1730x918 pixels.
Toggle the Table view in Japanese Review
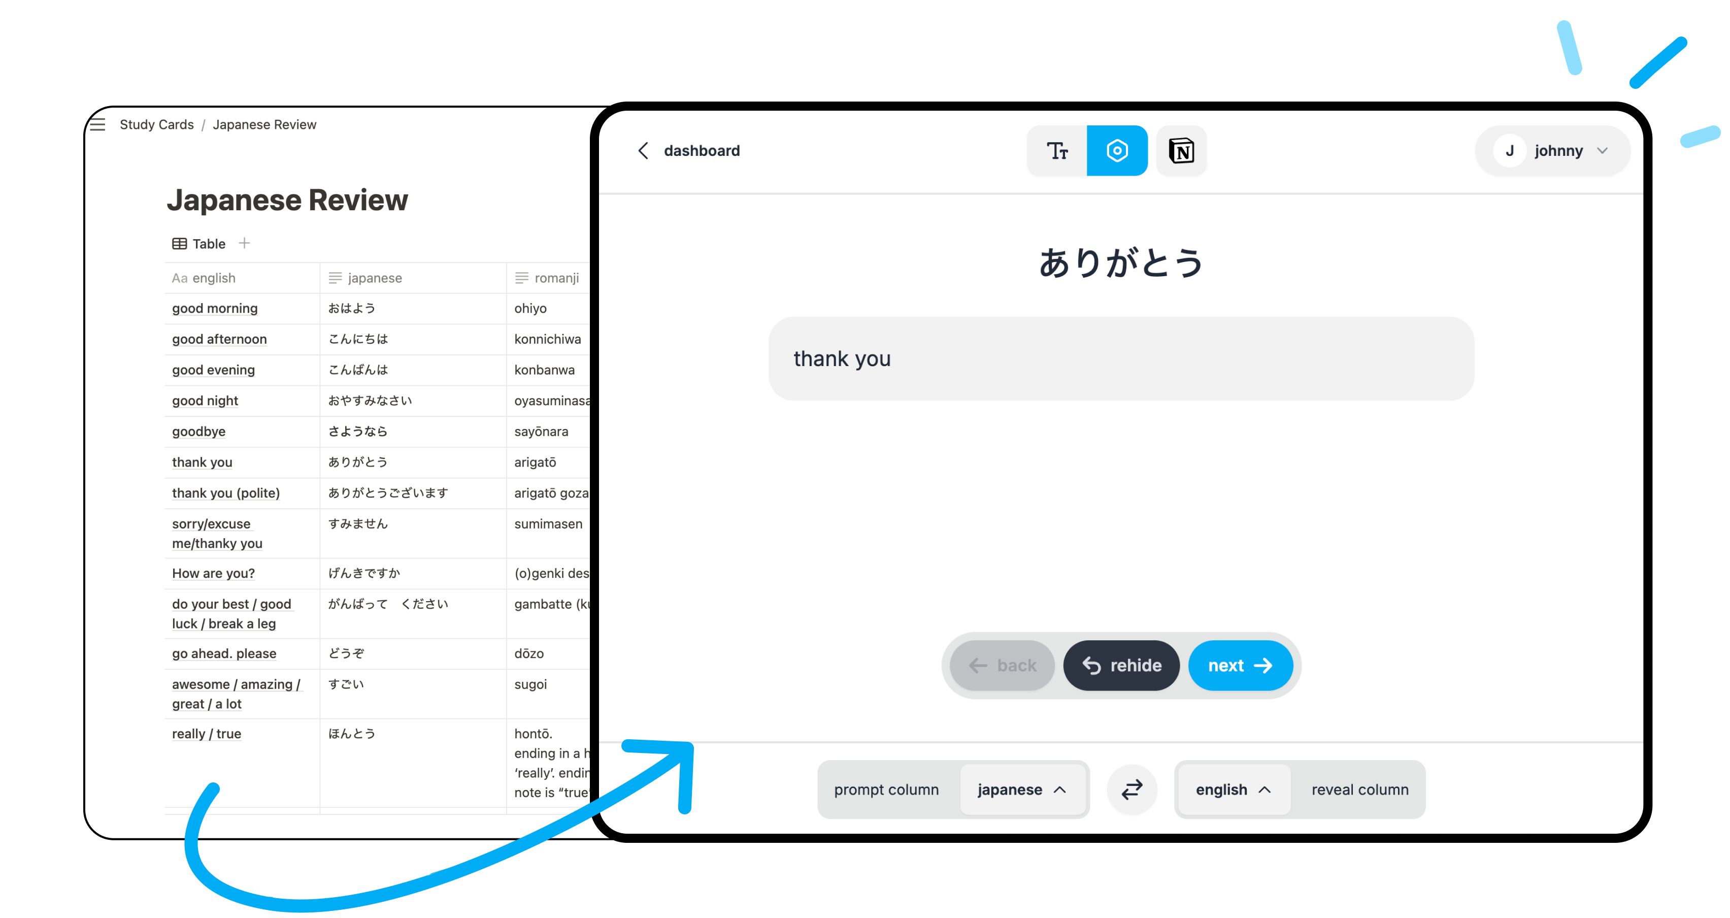point(198,243)
